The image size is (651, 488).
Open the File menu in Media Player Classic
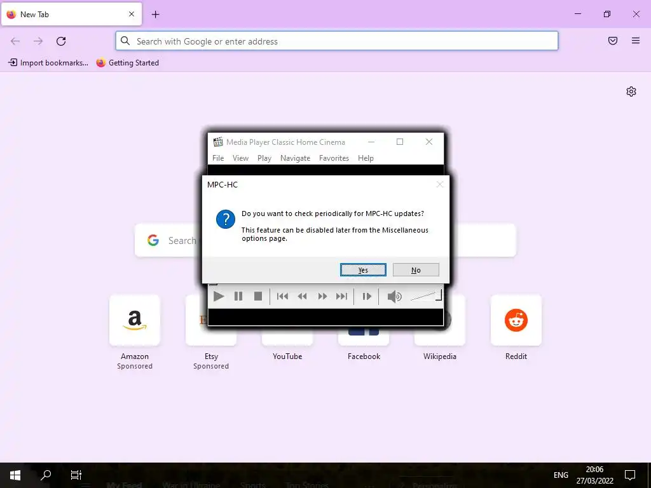(218, 158)
